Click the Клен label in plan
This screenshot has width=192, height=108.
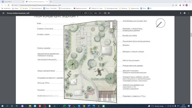(x=39, y=23)
